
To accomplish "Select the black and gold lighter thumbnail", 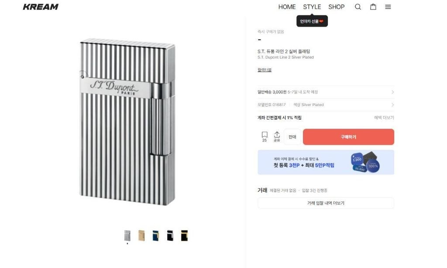I will coord(184,235).
